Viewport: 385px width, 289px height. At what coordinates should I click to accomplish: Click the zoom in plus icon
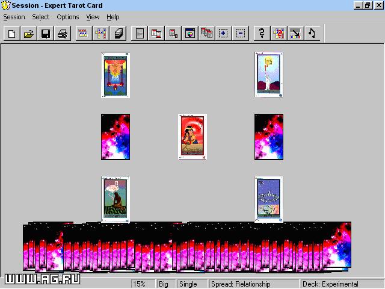tap(223, 34)
